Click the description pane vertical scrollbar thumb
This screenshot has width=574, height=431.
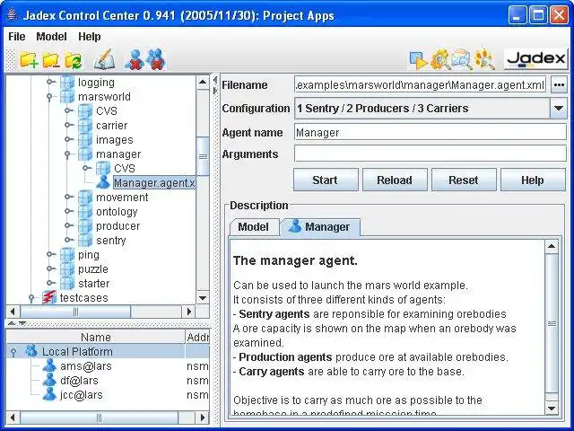click(x=552, y=323)
